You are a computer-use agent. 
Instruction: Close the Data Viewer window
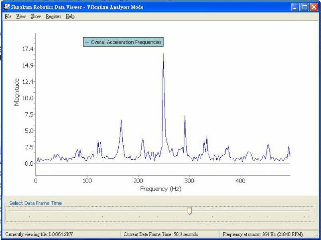click(x=314, y=7)
